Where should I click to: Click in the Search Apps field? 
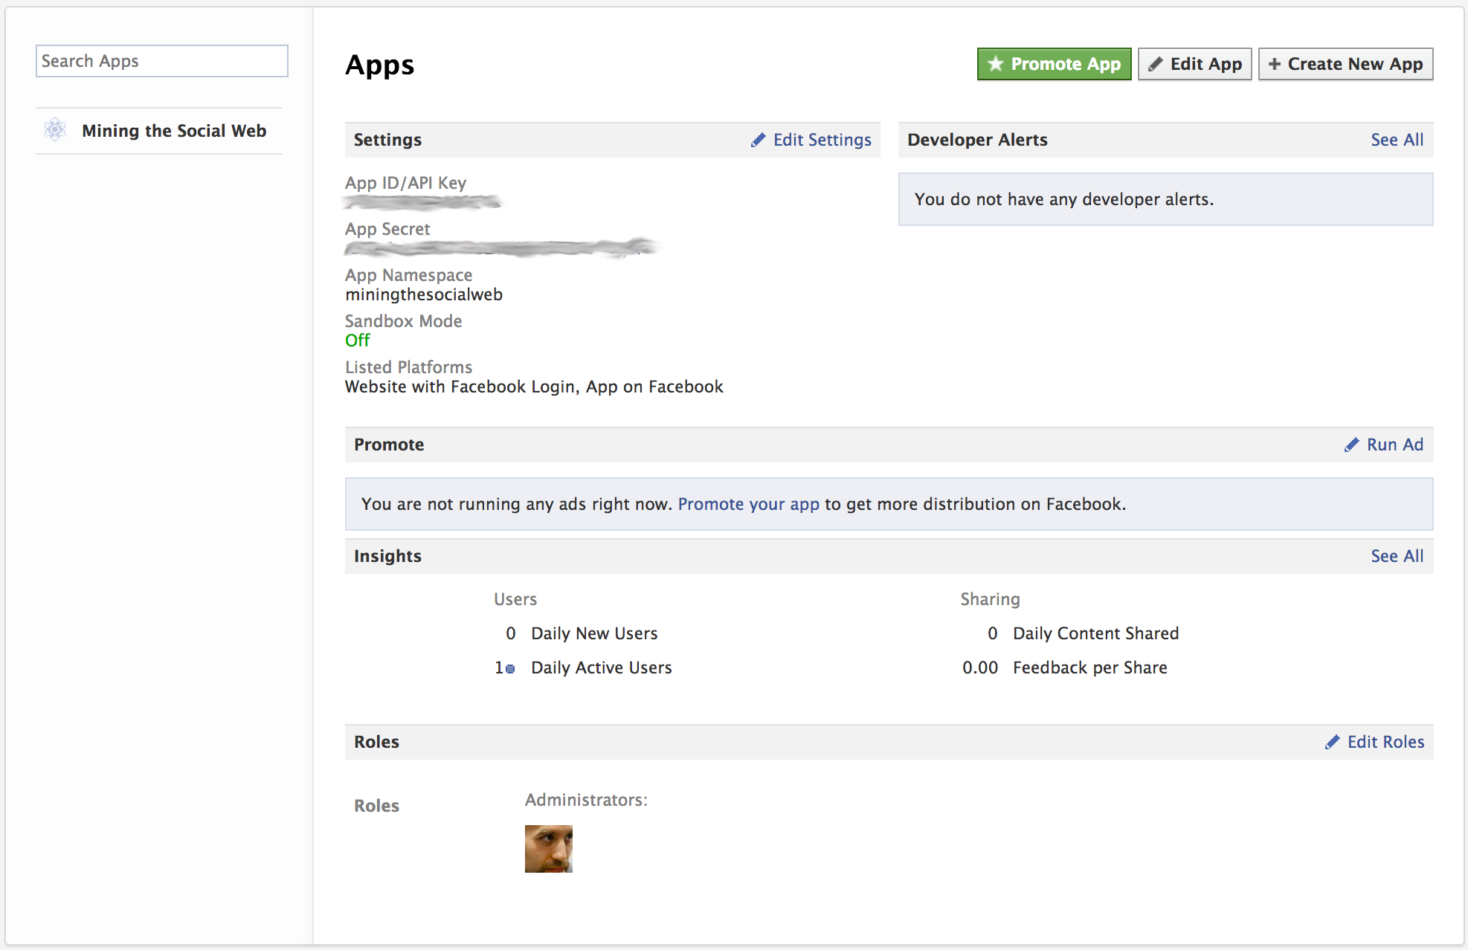[x=161, y=61]
